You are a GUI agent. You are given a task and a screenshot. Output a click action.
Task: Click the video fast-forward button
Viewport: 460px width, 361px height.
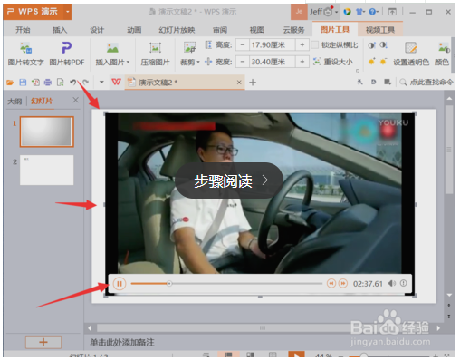[343, 283]
